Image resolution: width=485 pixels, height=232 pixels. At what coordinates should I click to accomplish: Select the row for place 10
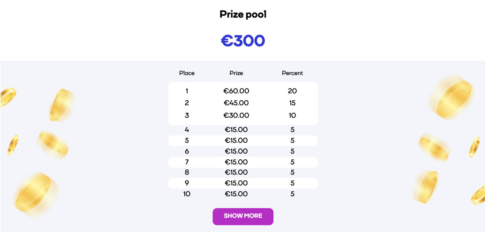click(x=243, y=194)
